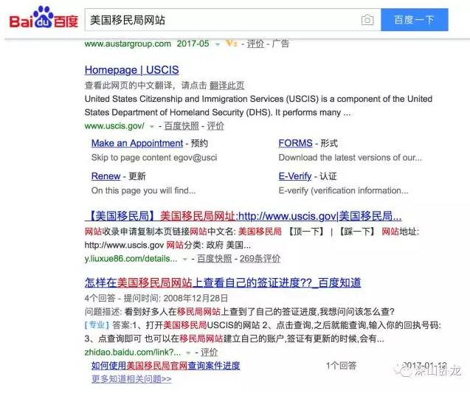Click 更多知道相关问题>> link
The width and height of the screenshot is (470, 399).
131,379
